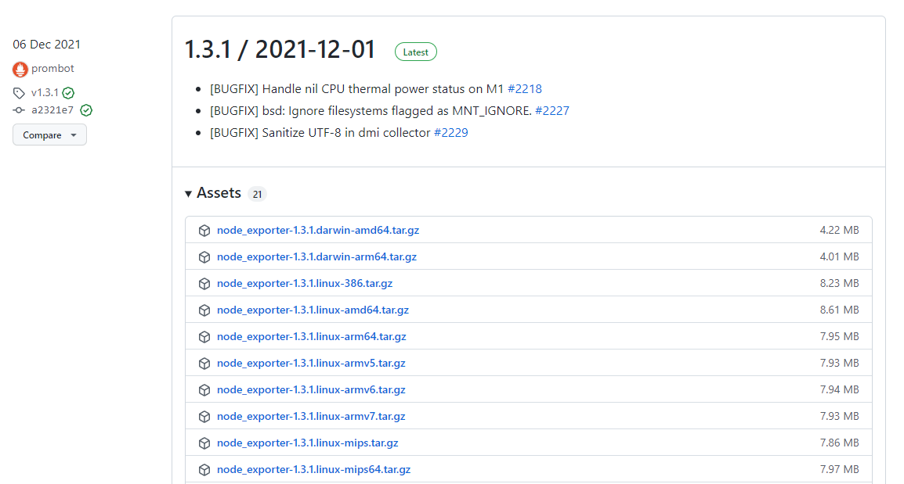The height and width of the screenshot is (484, 904).
Task: Click the verified checkmark next to v1.3.1
Action: [x=68, y=93]
